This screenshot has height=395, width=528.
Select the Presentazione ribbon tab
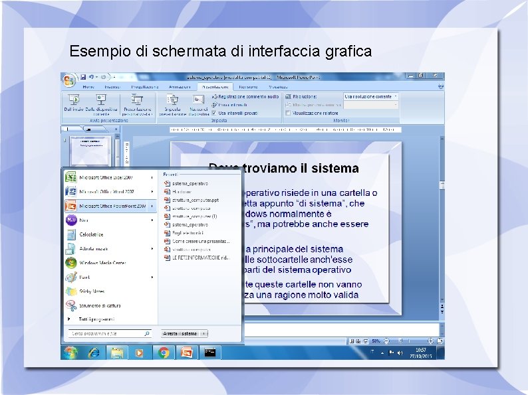[x=215, y=87]
